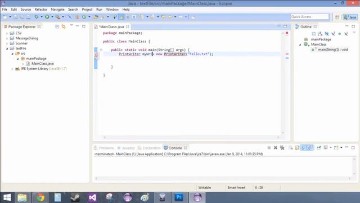Click the Terminate icon in Console
This screenshot has width=360, height=203.
click(269, 148)
